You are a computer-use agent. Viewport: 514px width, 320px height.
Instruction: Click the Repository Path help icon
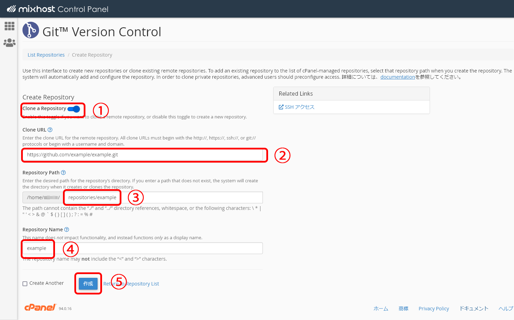63,173
